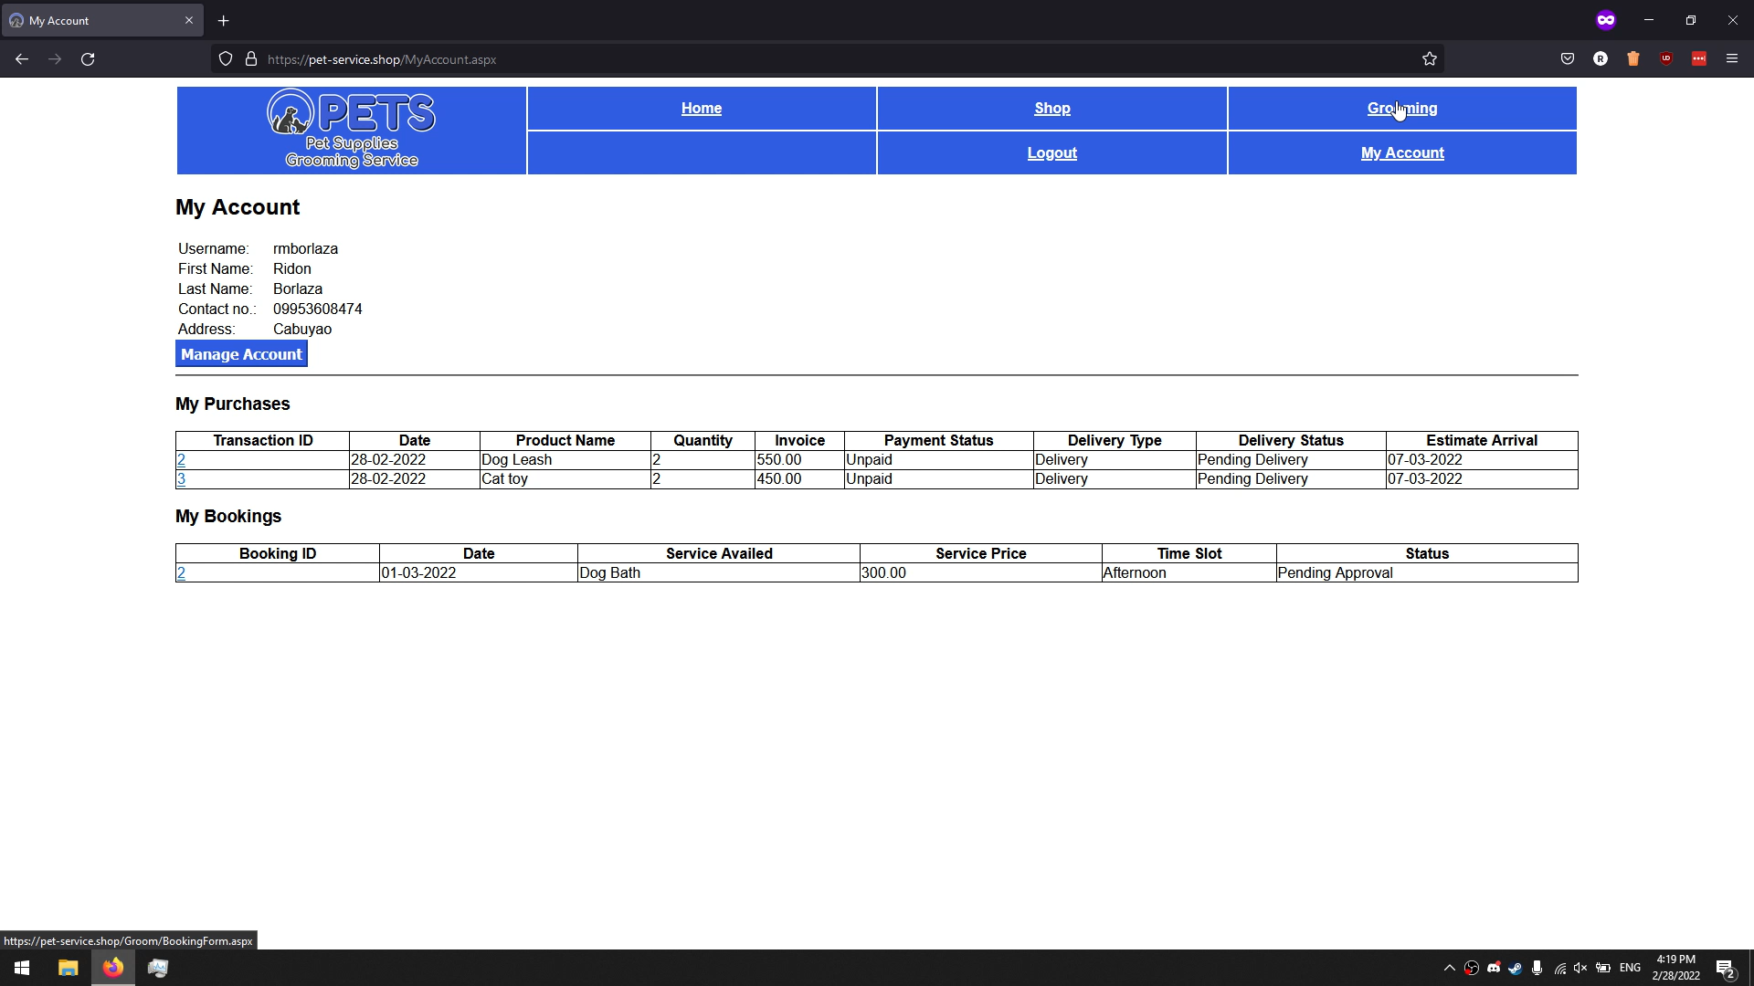
Task: Open a new tab with the plus button
Action: click(224, 20)
